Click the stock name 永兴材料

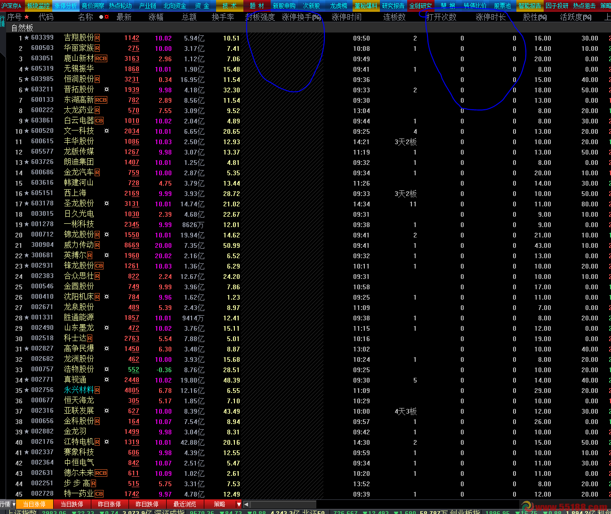tap(79, 390)
